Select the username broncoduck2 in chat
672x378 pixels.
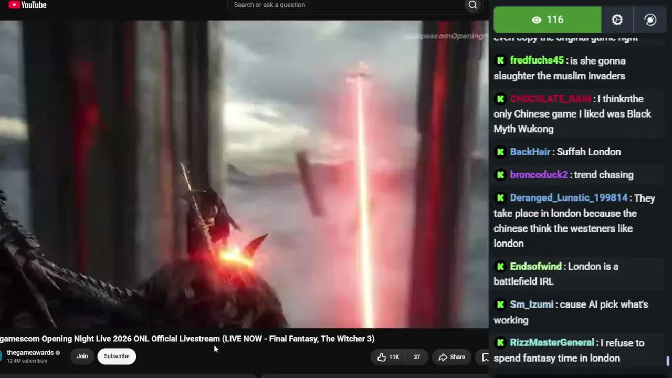point(539,175)
